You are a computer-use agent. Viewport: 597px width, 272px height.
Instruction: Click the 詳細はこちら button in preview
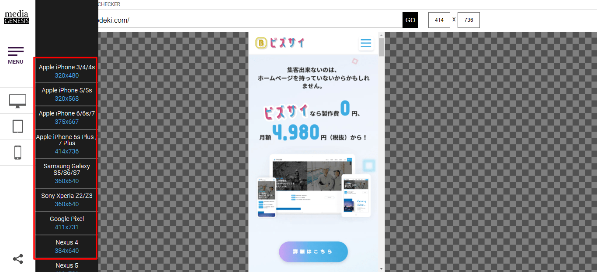pos(313,252)
